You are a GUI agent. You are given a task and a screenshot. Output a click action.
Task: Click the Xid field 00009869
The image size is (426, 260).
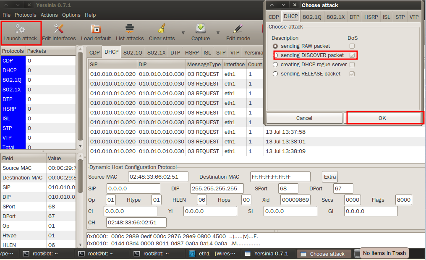[295, 200]
